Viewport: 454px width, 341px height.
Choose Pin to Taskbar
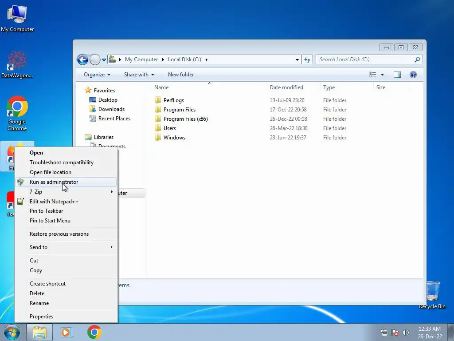[x=67, y=211]
